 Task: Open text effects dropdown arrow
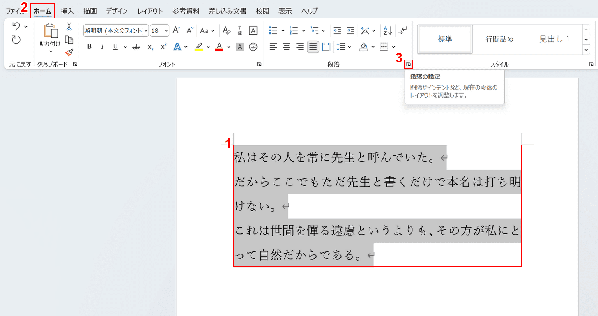click(x=186, y=47)
